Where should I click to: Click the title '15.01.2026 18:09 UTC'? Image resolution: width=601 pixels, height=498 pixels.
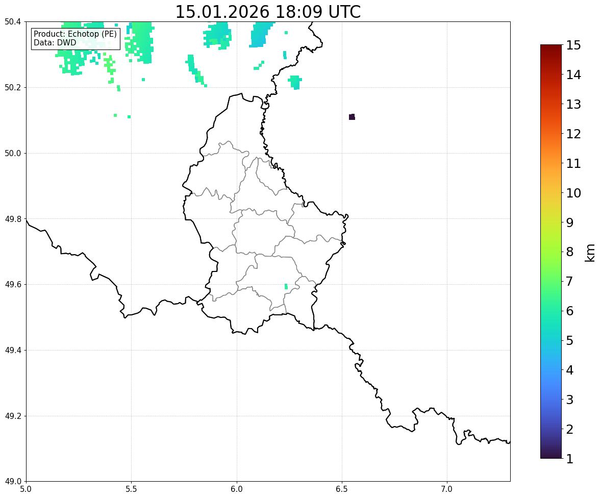(x=268, y=12)
